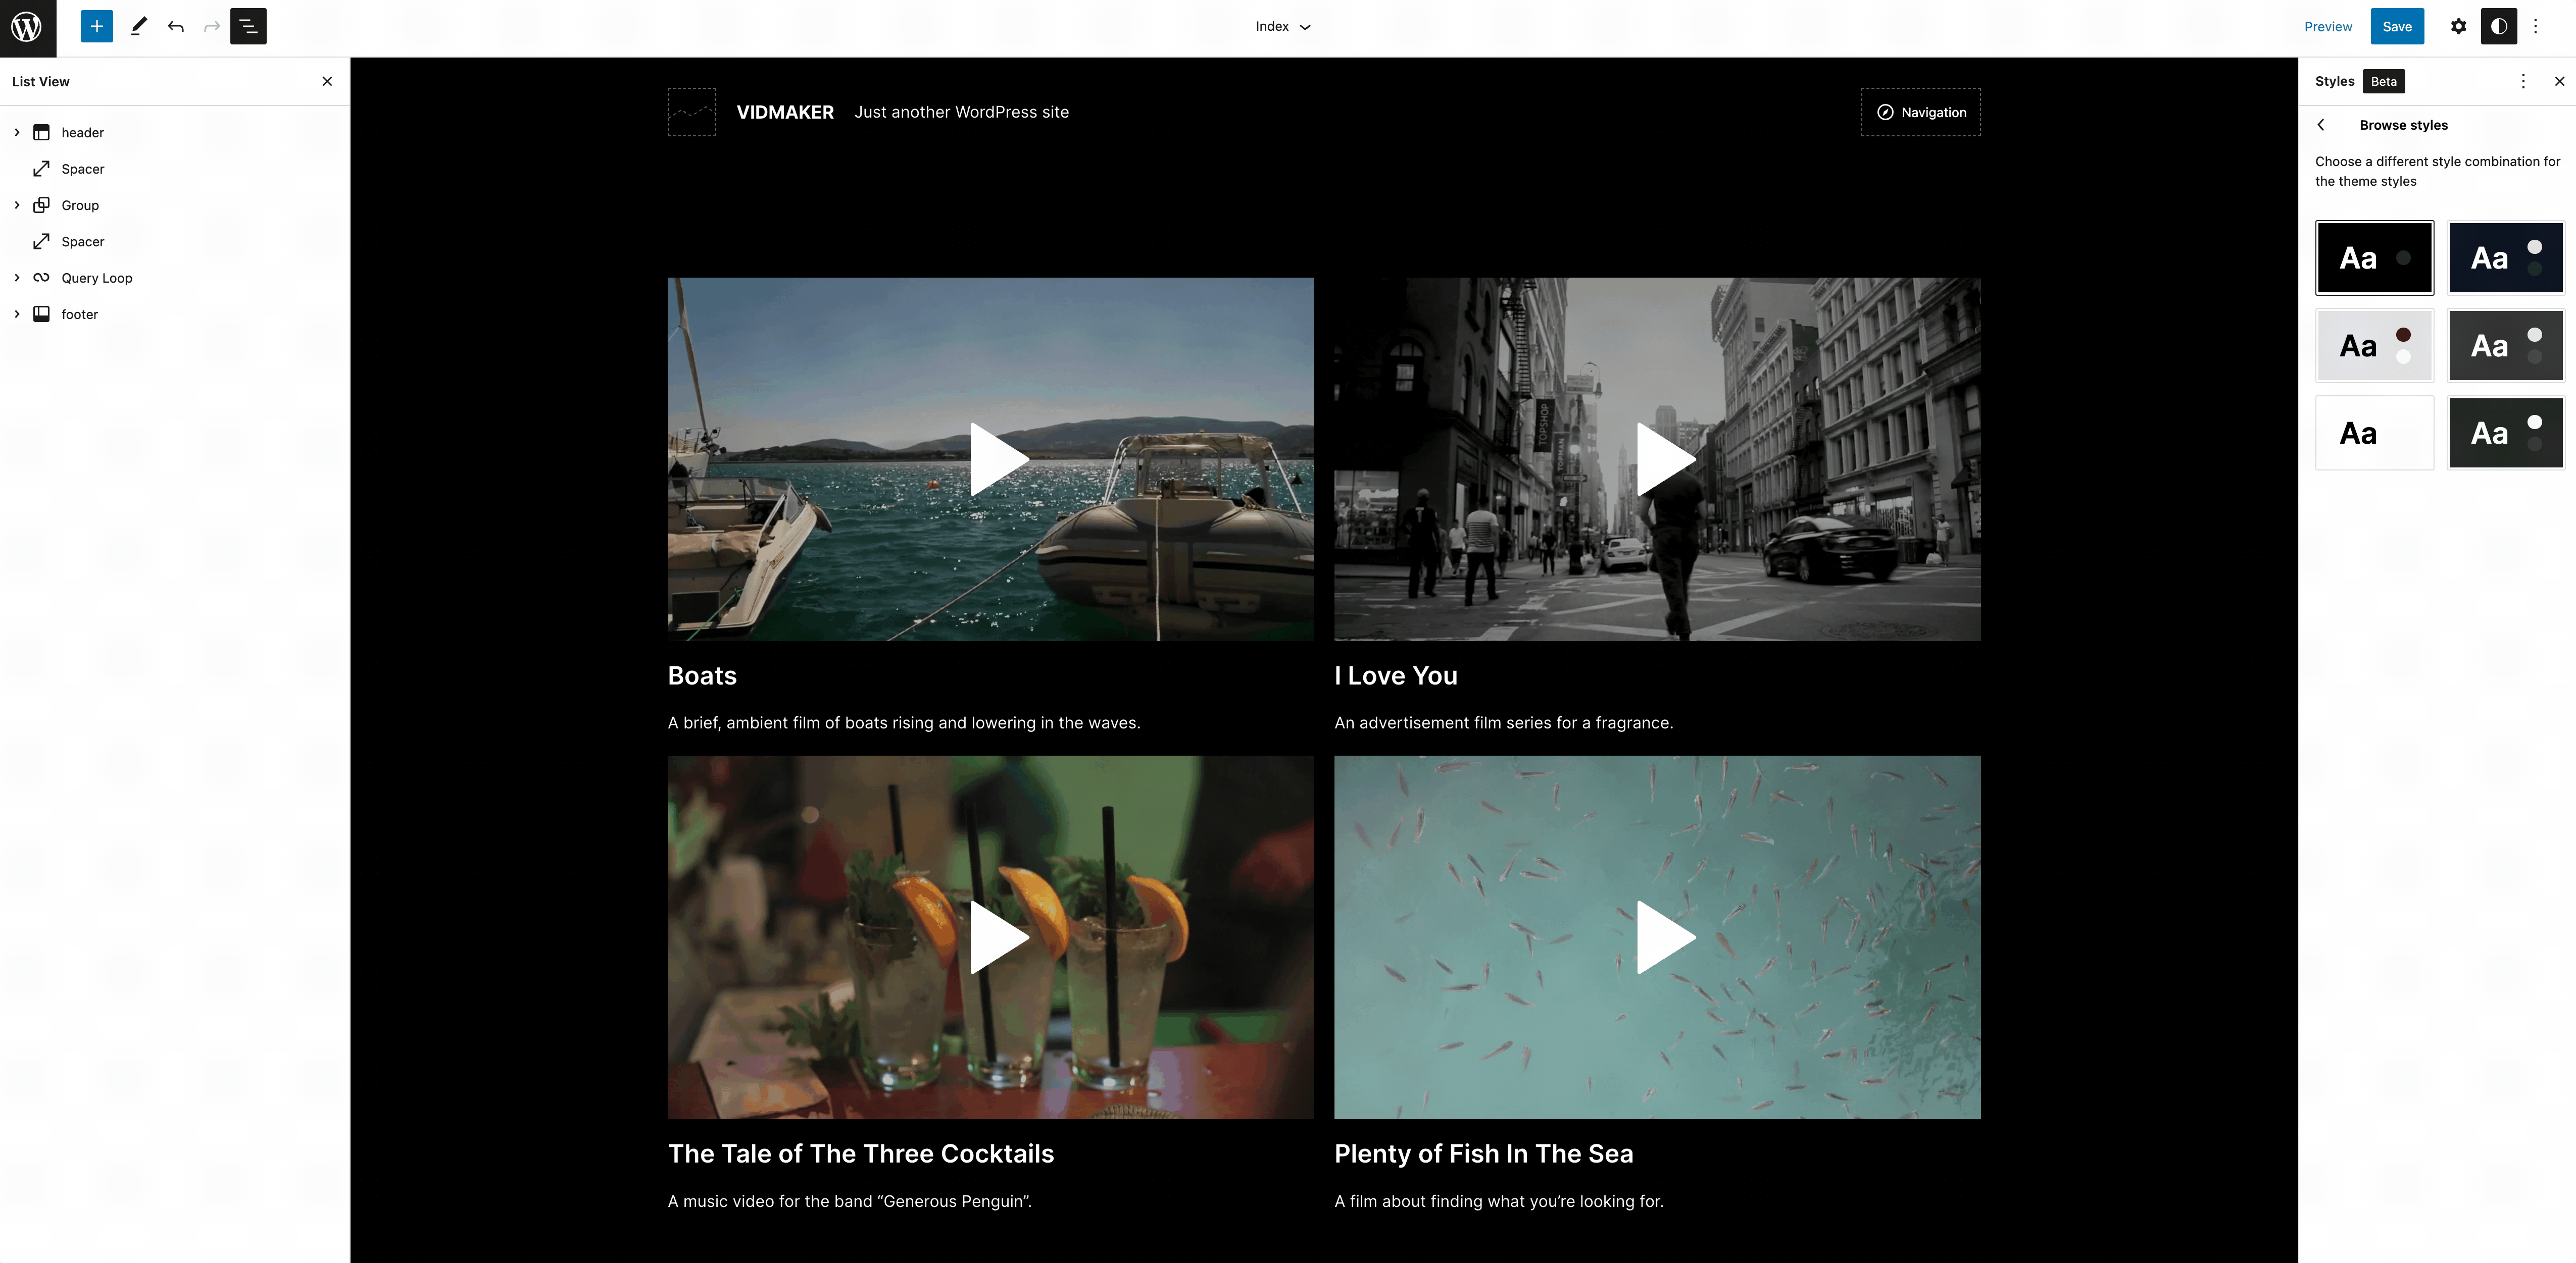
Task: Select the Edit pencil tool
Action: pyautogui.click(x=139, y=27)
